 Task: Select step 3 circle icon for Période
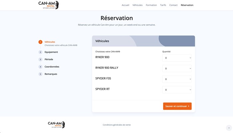(40, 60)
